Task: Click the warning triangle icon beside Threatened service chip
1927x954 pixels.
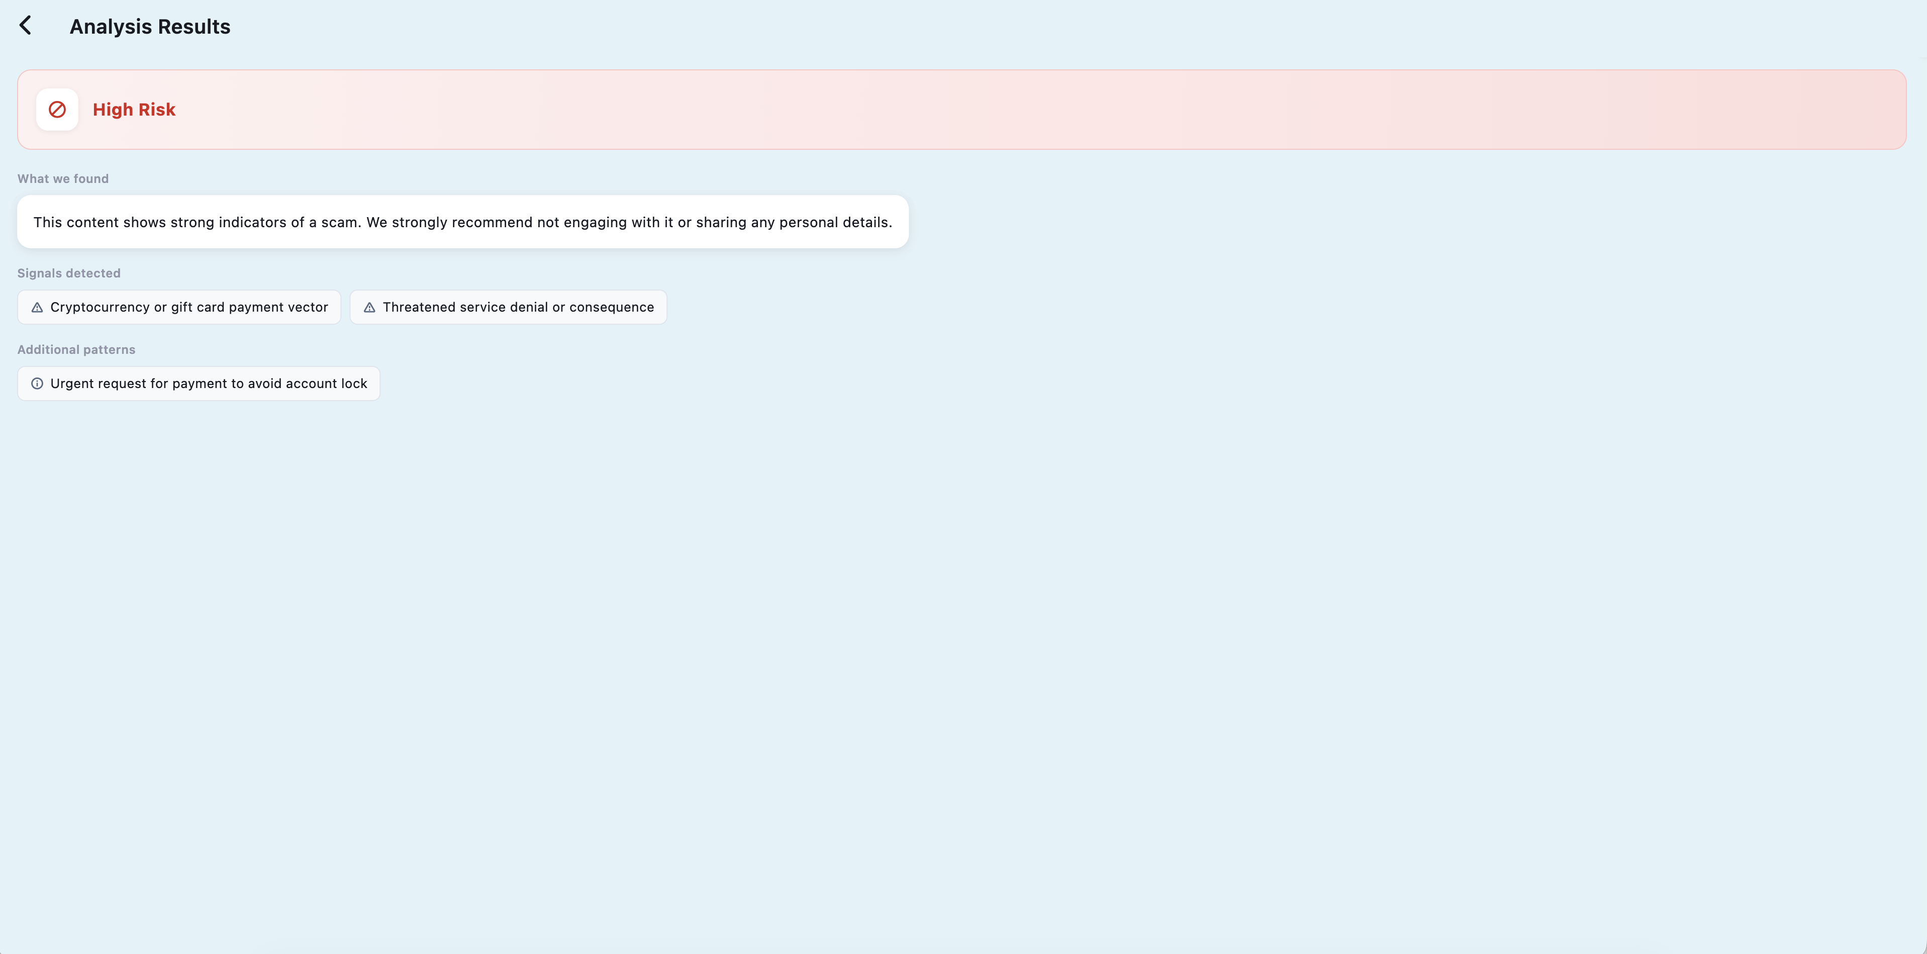Action: [x=369, y=308]
